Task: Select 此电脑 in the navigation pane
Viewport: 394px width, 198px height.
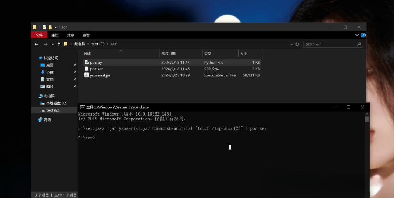Action: point(49,96)
